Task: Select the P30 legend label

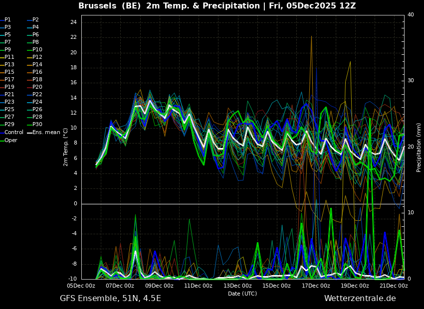Action: [x=37, y=125]
